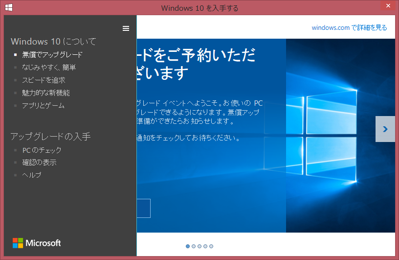399x260 pixels.
Task: Select fourth page indicator dot
Action: point(205,246)
